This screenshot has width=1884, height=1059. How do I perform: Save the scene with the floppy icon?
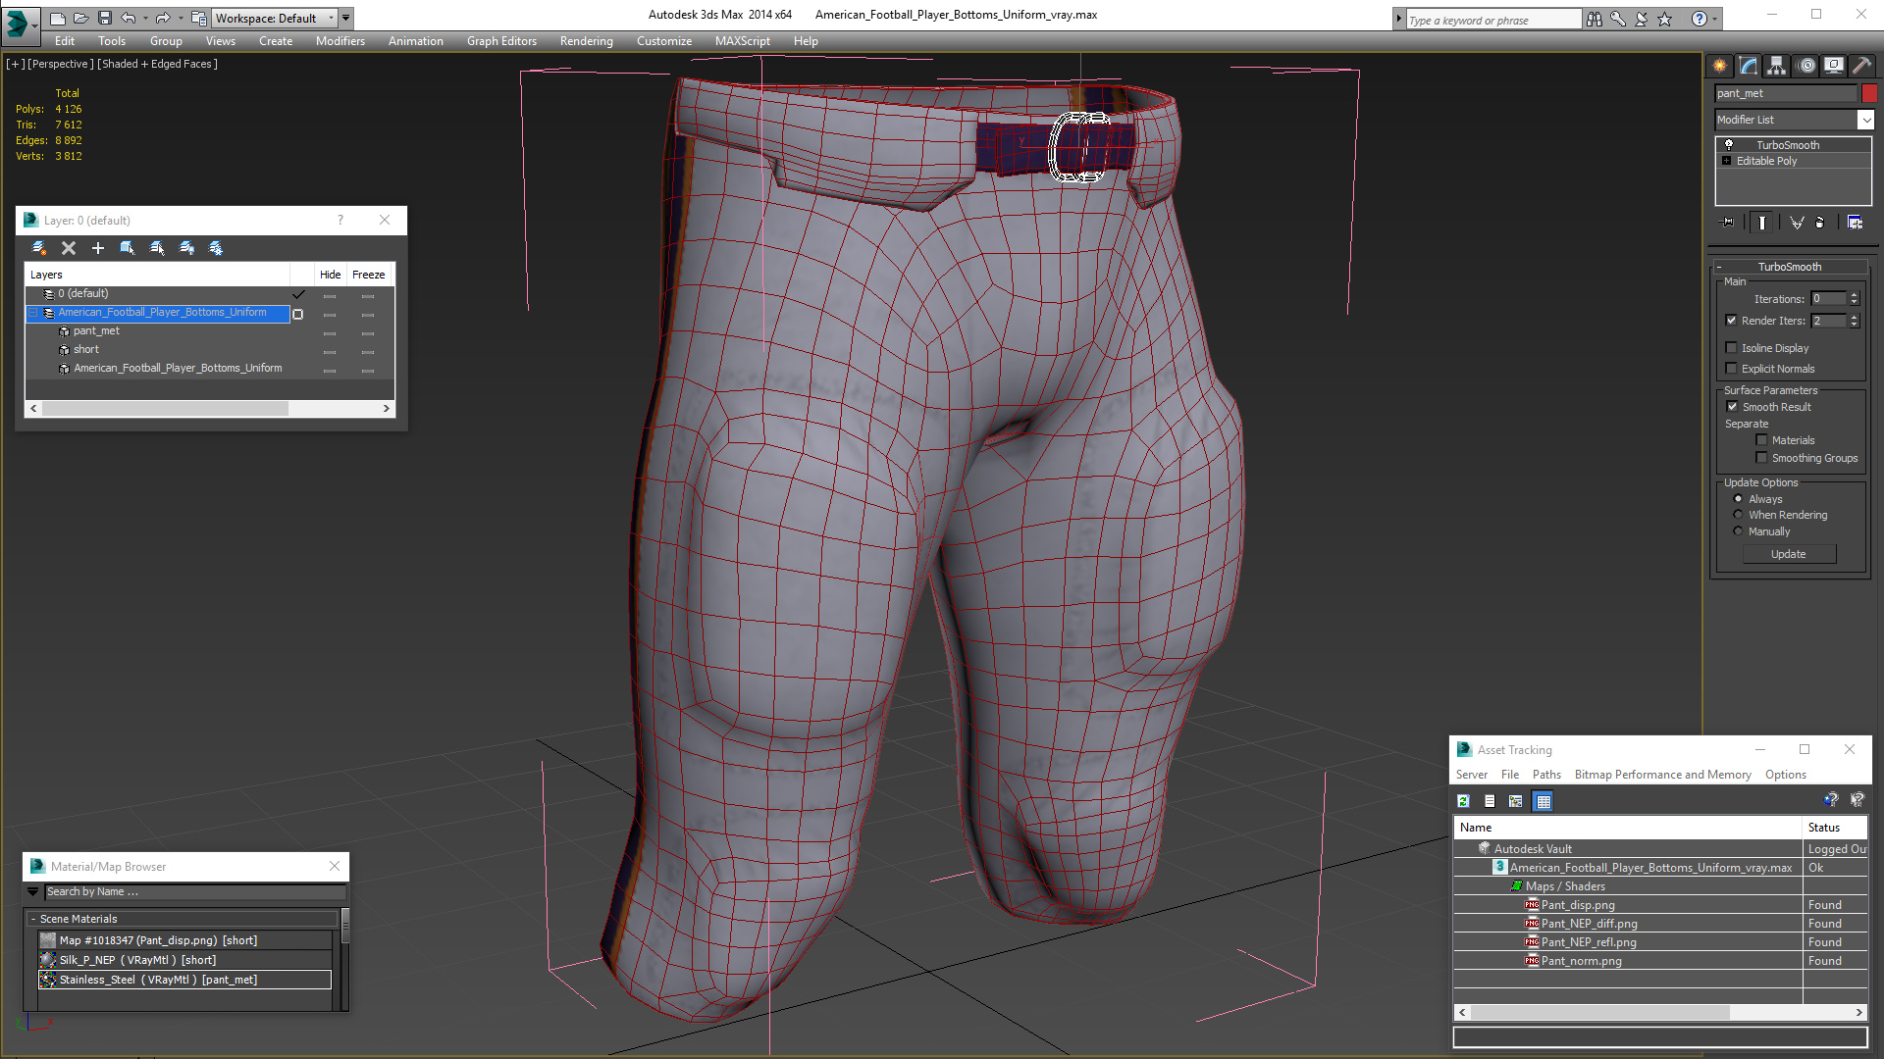(104, 18)
